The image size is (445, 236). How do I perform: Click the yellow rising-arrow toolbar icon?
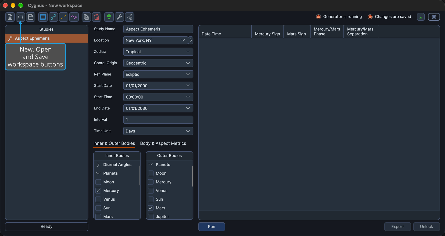click(64, 17)
